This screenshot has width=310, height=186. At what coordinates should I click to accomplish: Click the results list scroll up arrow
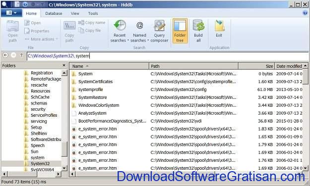(x=306, y=65)
